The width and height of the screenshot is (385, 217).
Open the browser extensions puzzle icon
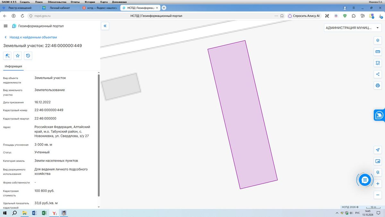[354, 16]
